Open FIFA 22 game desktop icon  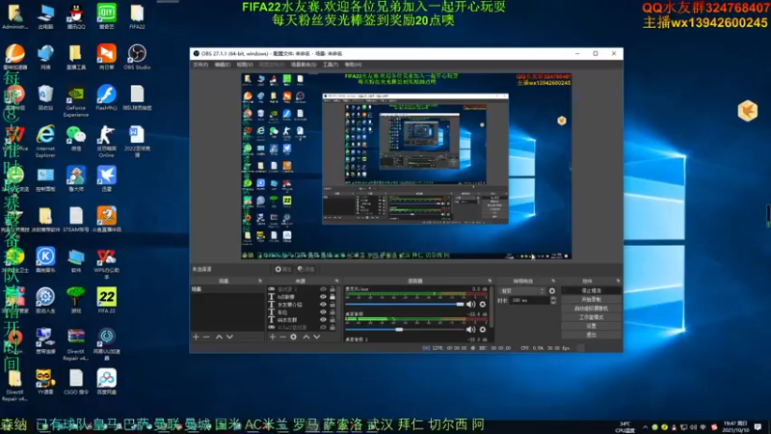click(x=107, y=300)
